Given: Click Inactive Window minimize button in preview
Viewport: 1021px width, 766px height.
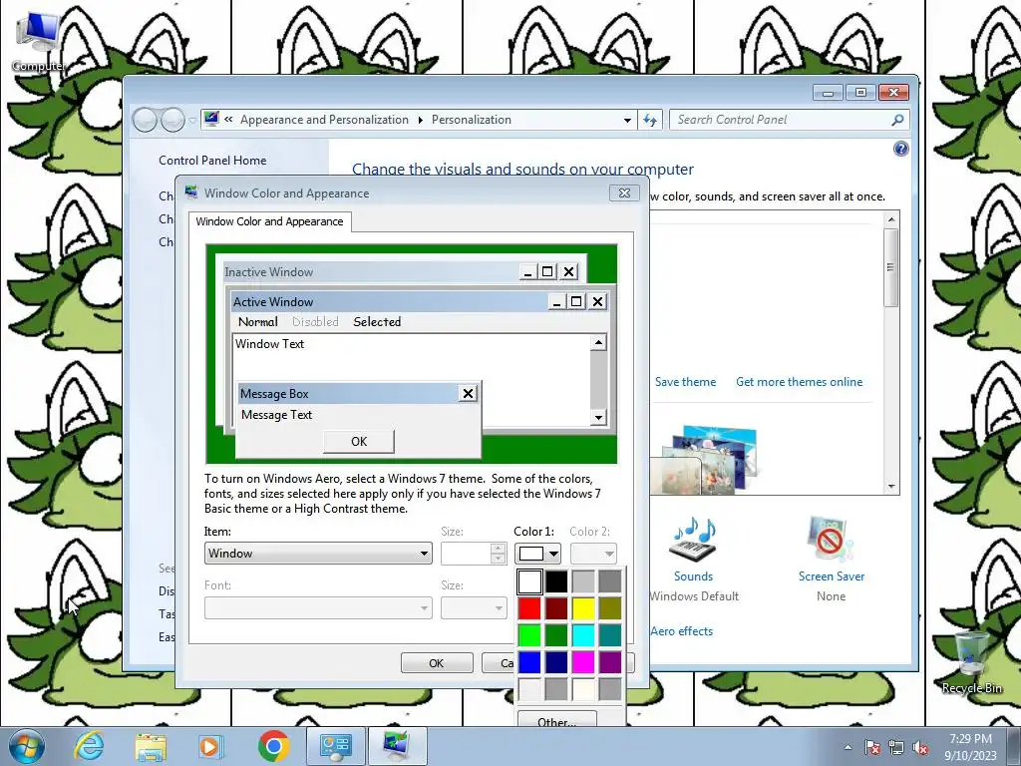Looking at the screenshot, I should (x=528, y=272).
